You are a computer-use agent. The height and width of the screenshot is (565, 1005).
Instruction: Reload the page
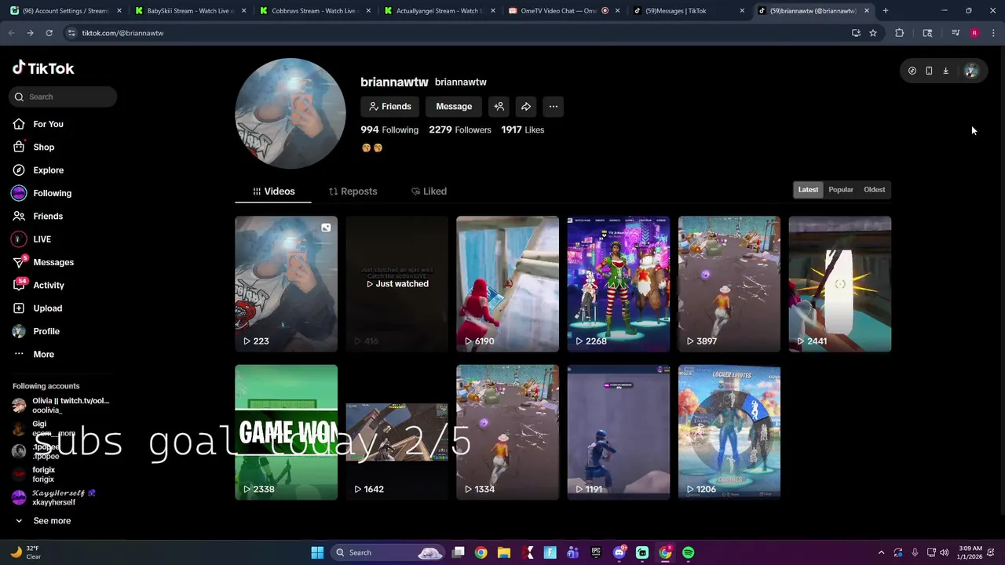[49, 33]
